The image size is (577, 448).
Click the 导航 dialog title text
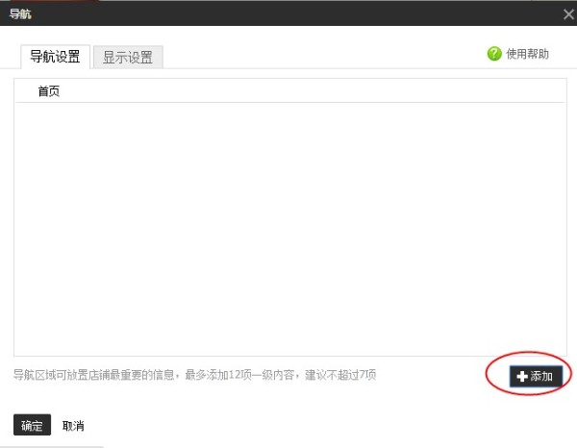click(x=20, y=14)
